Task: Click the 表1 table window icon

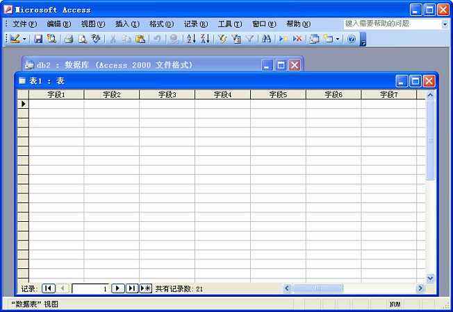Action: coord(22,80)
